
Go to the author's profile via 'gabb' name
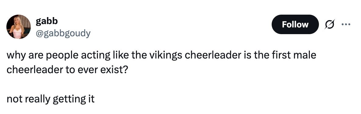click(47, 21)
